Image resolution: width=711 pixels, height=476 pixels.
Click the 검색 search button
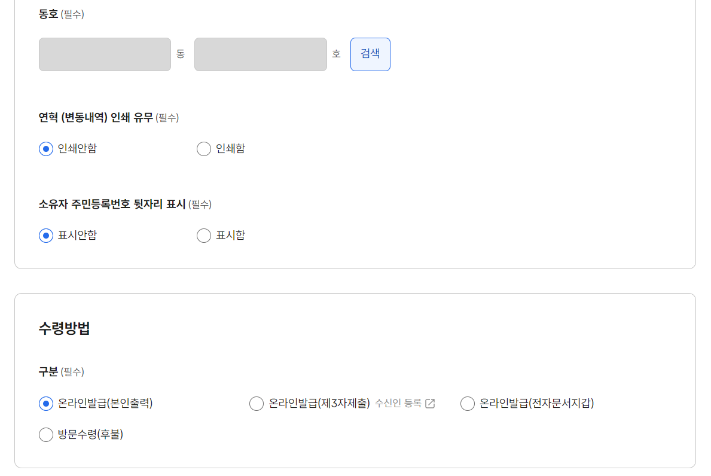tap(370, 54)
